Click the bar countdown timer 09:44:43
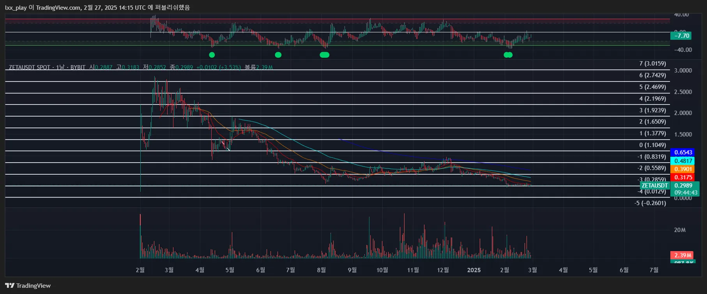The height and width of the screenshot is (294, 707). click(x=685, y=193)
